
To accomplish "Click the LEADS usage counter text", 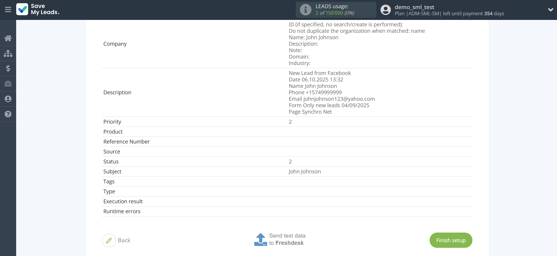I will tap(335, 13).
